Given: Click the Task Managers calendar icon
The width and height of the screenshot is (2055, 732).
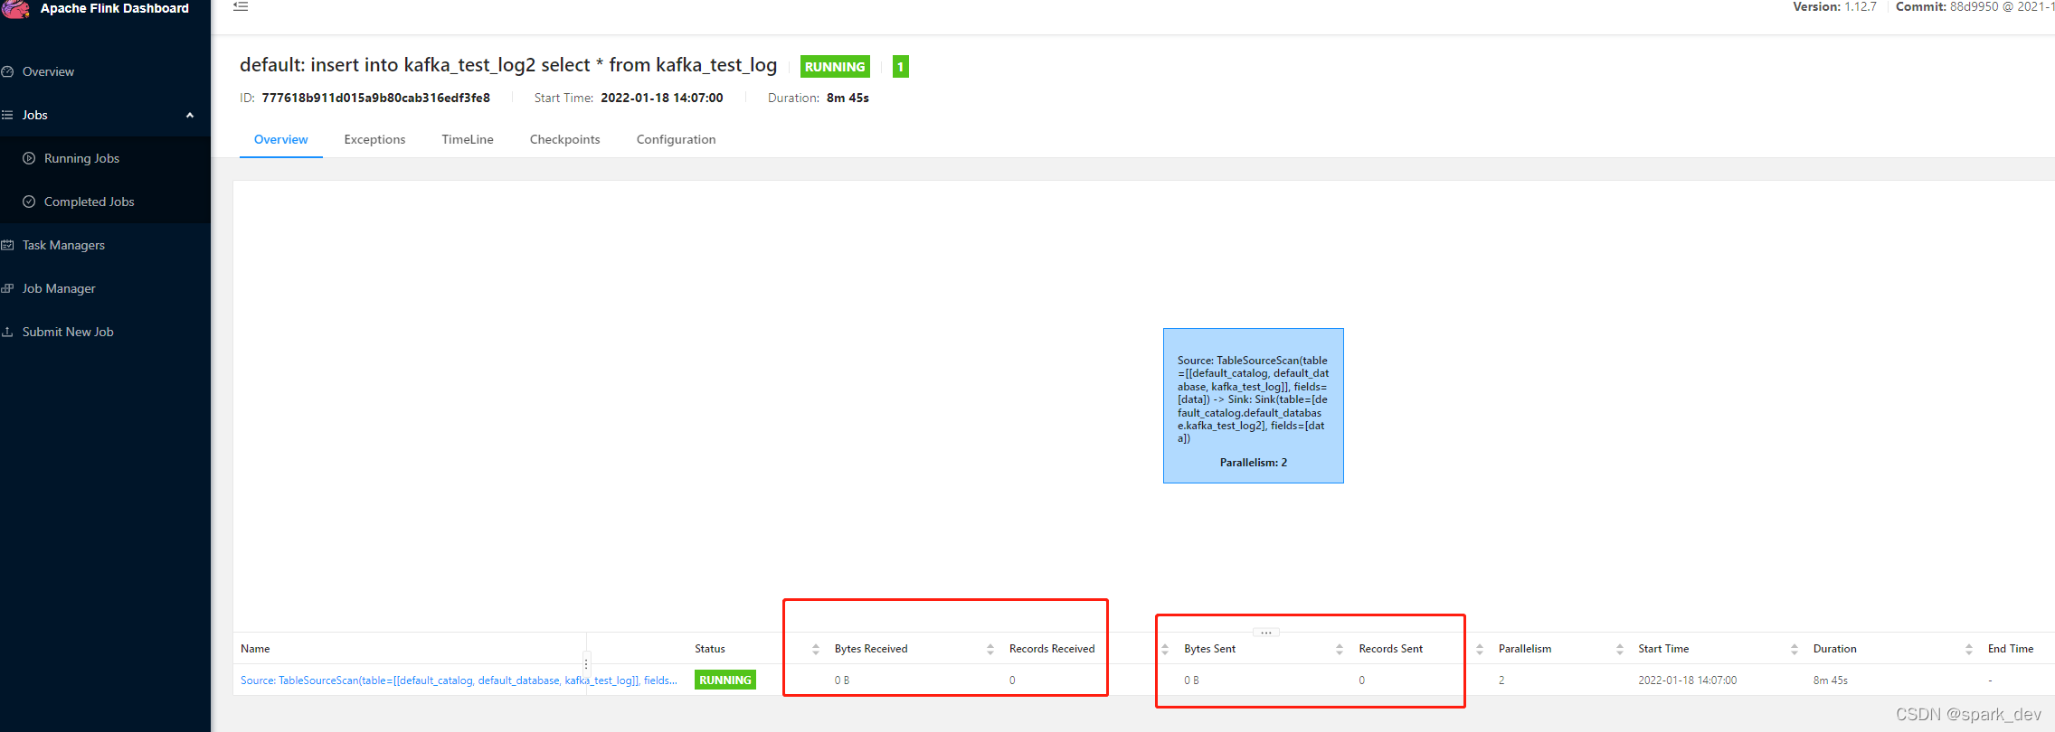Looking at the screenshot, I should click(7, 245).
